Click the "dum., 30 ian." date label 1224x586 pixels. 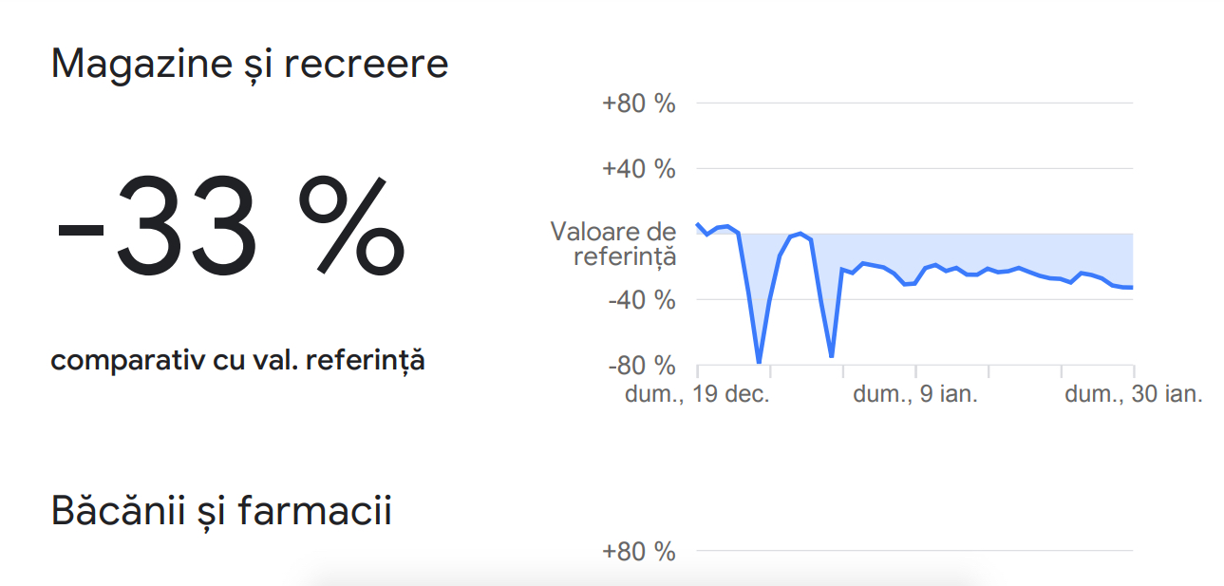[x=1134, y=394]
